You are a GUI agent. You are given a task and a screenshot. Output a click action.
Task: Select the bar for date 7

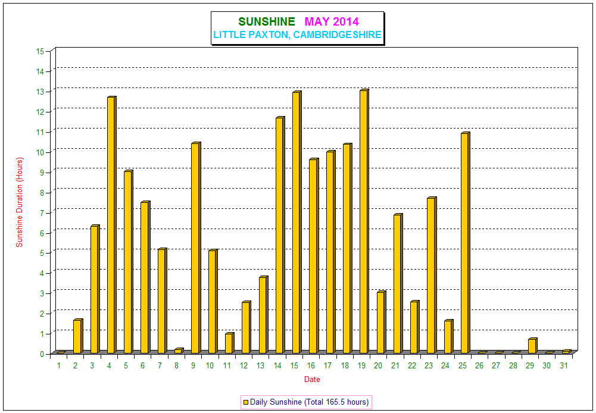(x=162, y=301)
